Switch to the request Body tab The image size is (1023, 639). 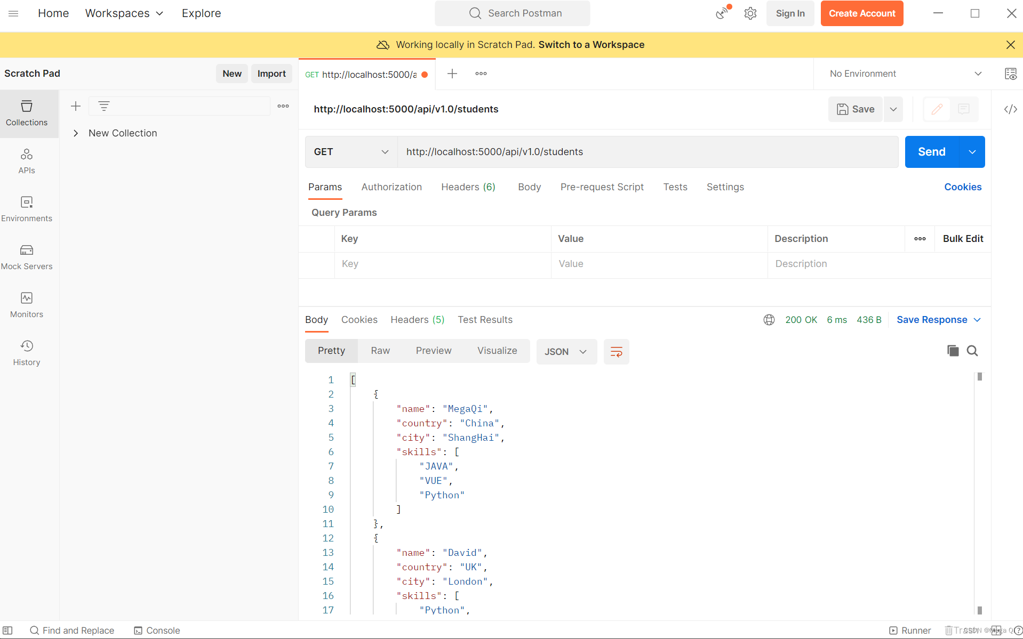(x=529, y=187)
